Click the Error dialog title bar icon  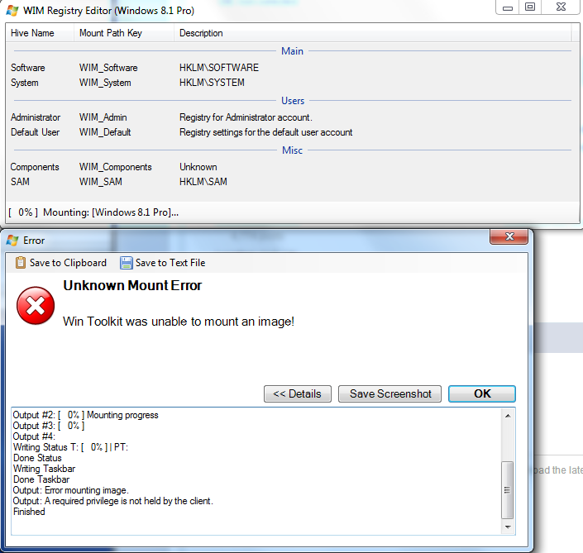tap(12, 241)
